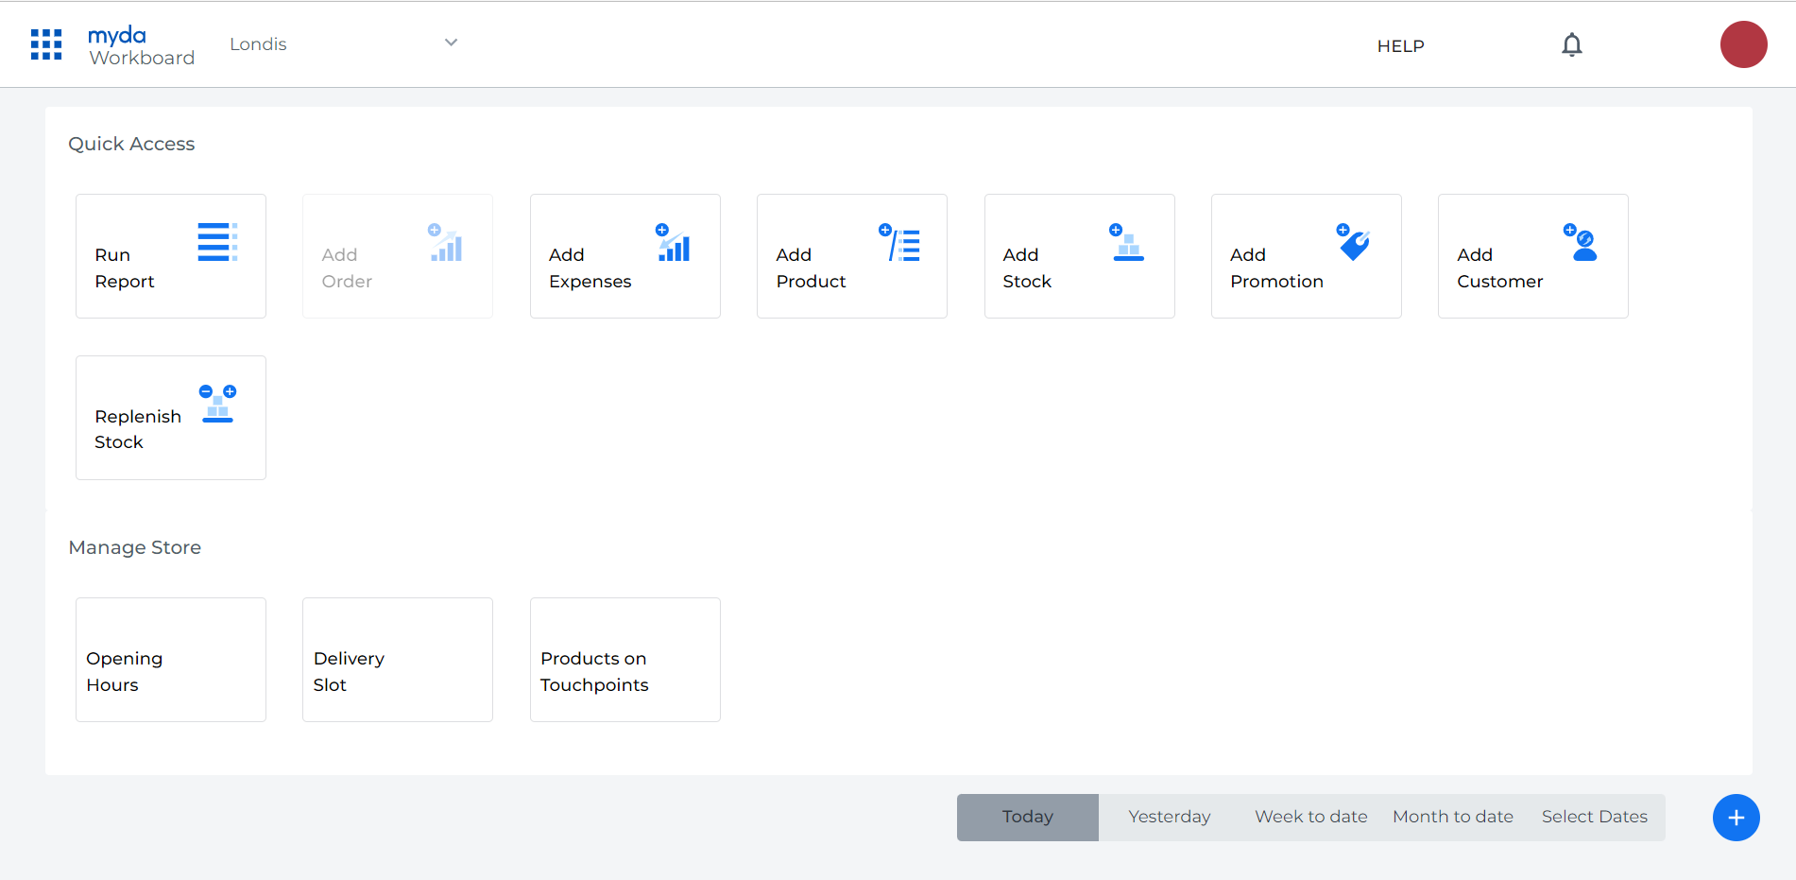Select the Today date range tab
Viewport: 1796px width, 880px height.
point(1027,817)
